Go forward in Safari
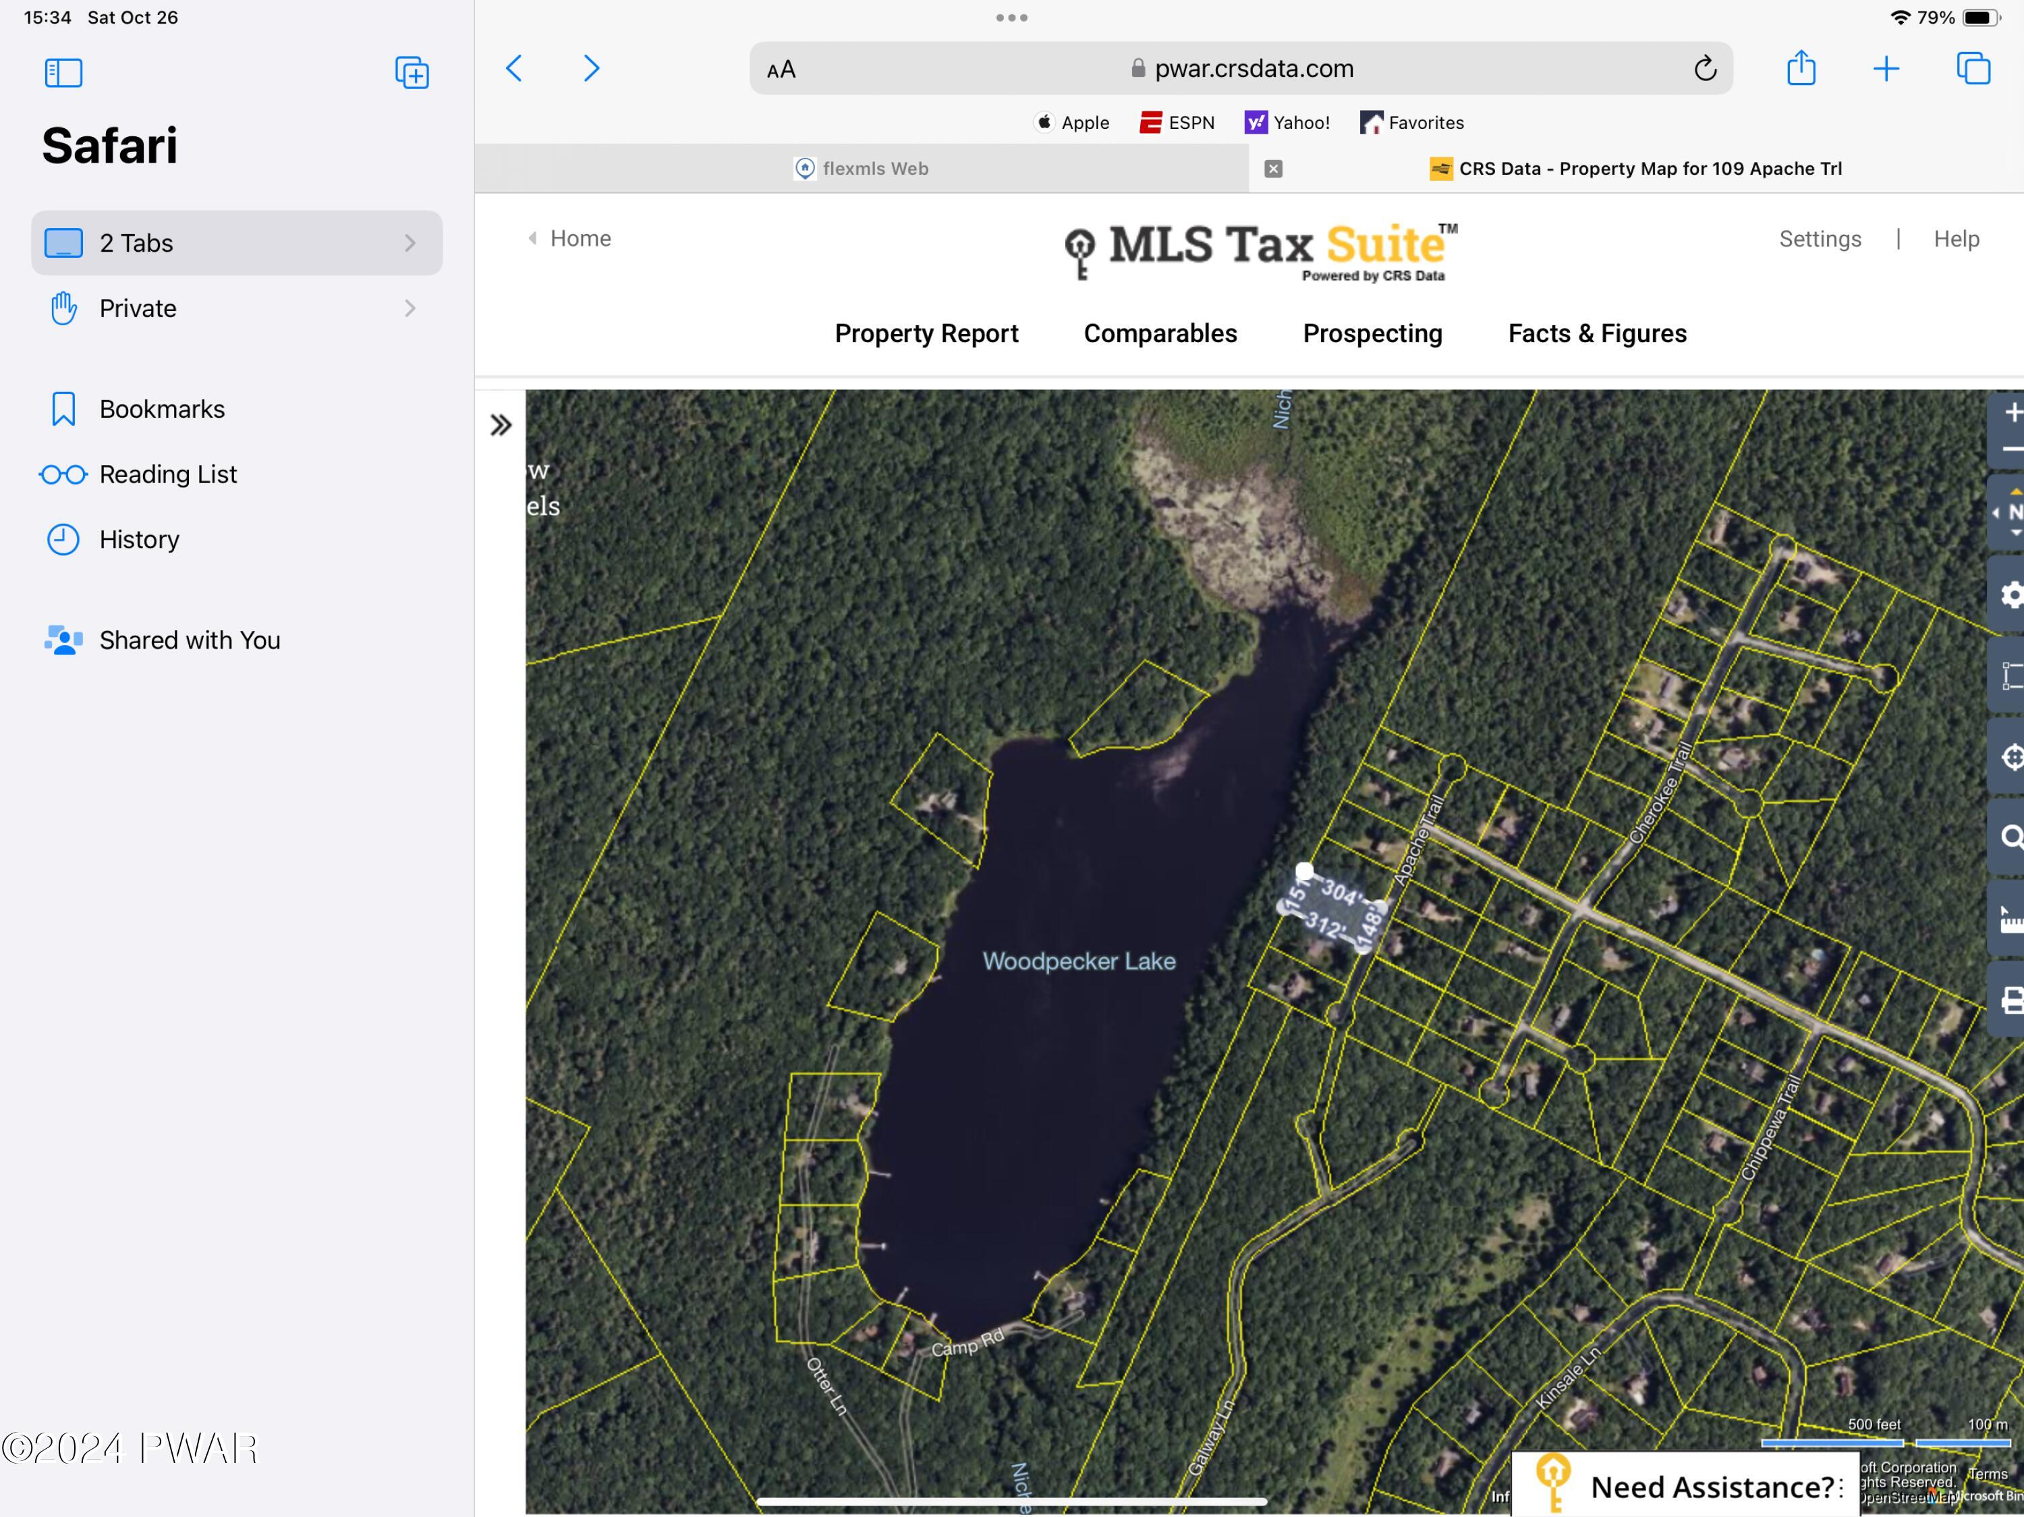Viewport: 2024px width, 1517px height. tap(591, 67)
